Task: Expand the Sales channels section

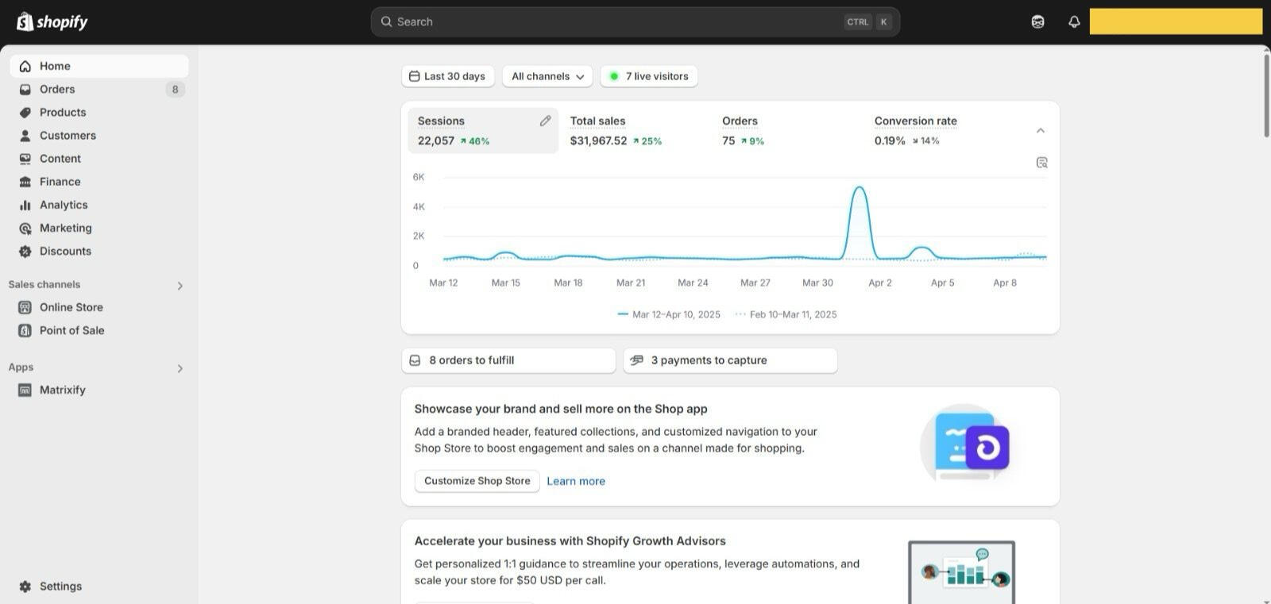Action: (x=180, y=286)
